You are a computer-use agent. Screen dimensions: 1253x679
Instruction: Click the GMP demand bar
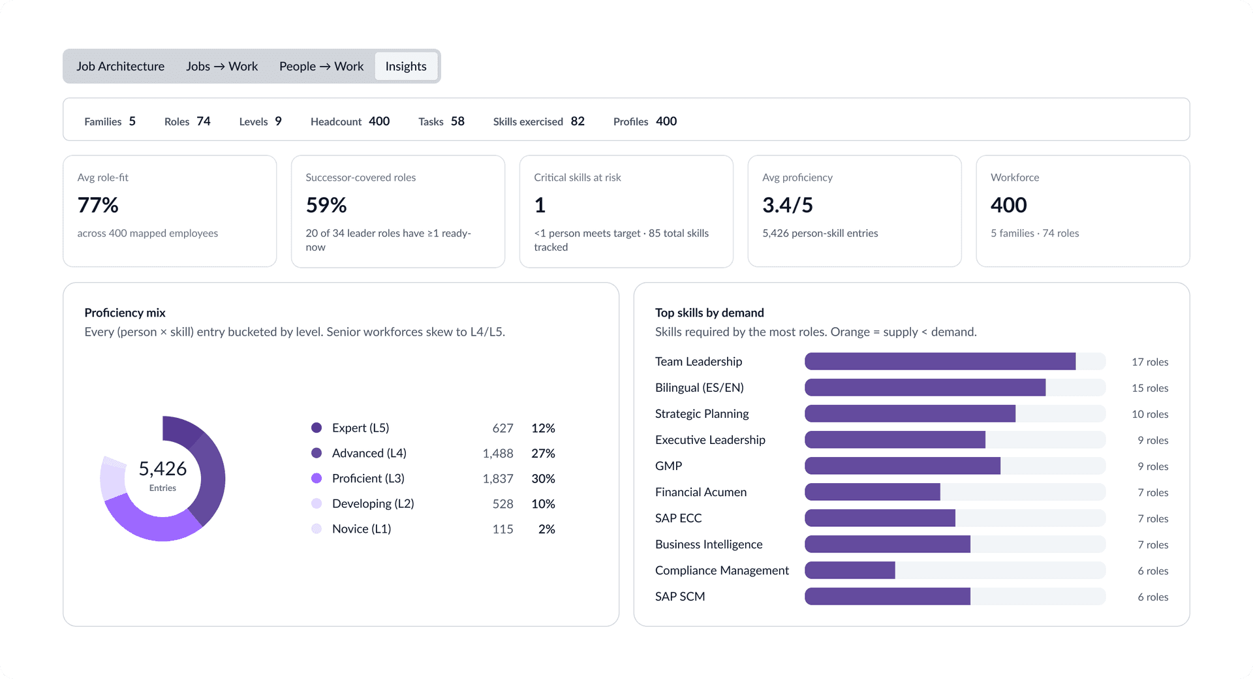[955, 466]
